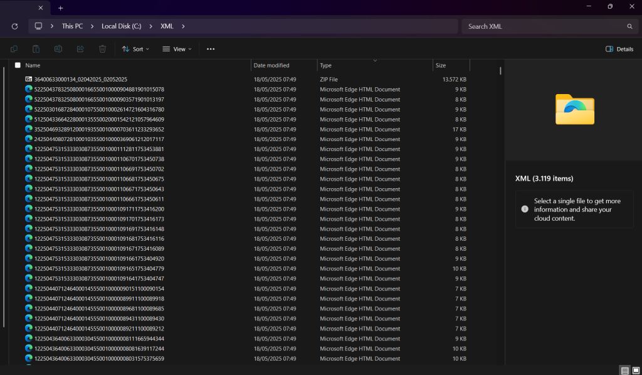Click the Edge icon of the file ending 013197
This screenshot has width=642, height=375.
pos(29,99)
